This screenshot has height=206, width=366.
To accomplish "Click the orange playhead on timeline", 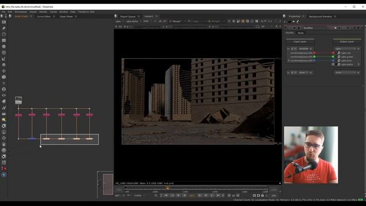I will point(168,188).
